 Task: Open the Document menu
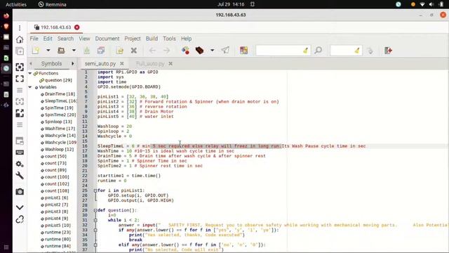pos(107,39)
